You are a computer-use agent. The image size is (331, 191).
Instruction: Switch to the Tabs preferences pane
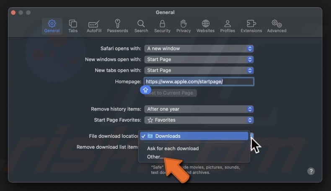[73, 26]
